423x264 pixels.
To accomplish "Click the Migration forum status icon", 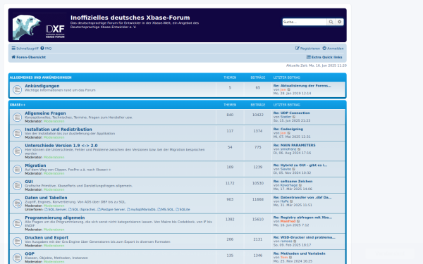I will 17,170.
